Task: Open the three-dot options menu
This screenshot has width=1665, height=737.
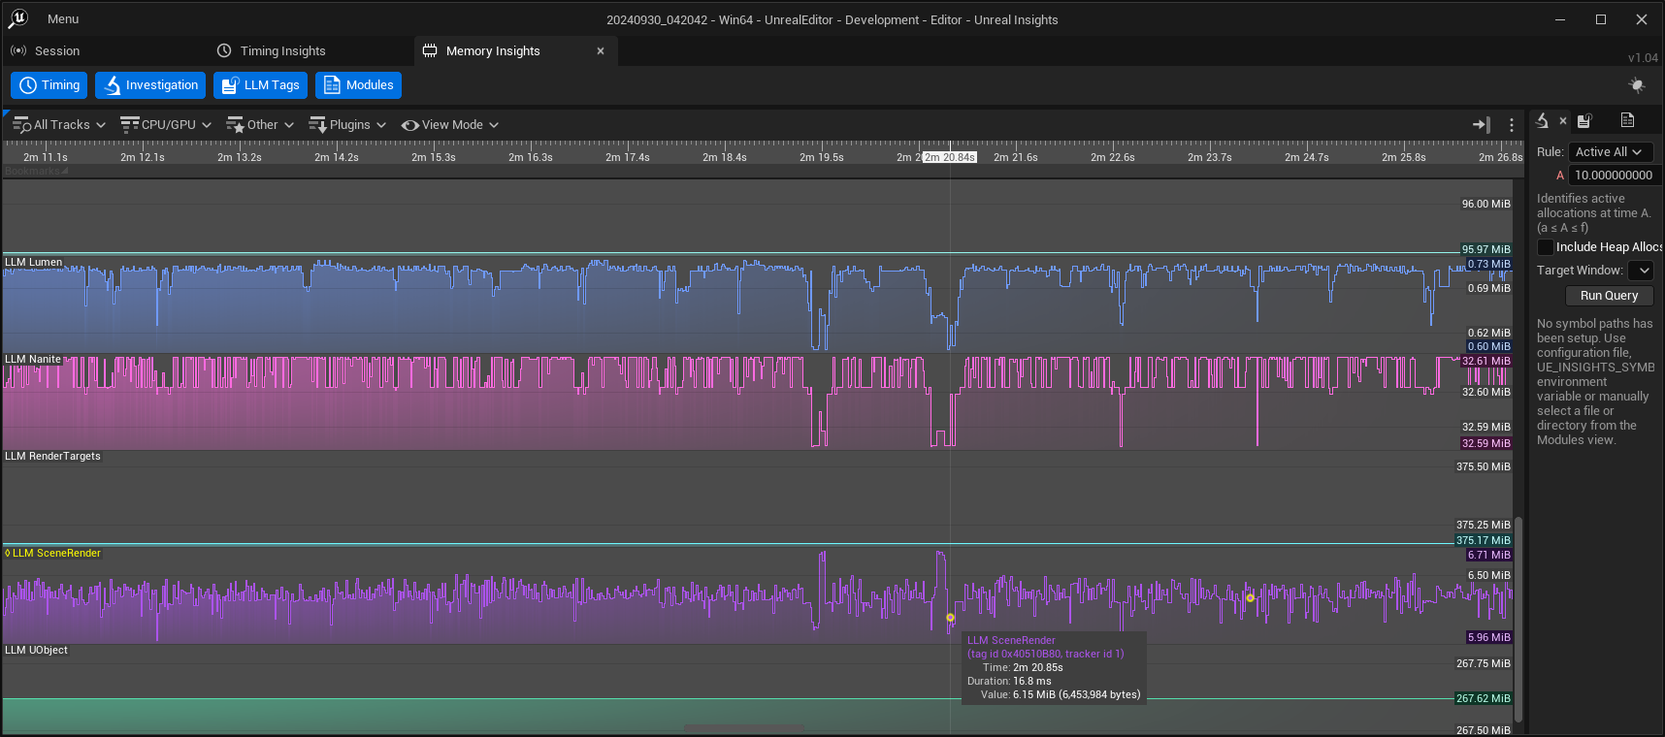Action: click(1511, 124)
